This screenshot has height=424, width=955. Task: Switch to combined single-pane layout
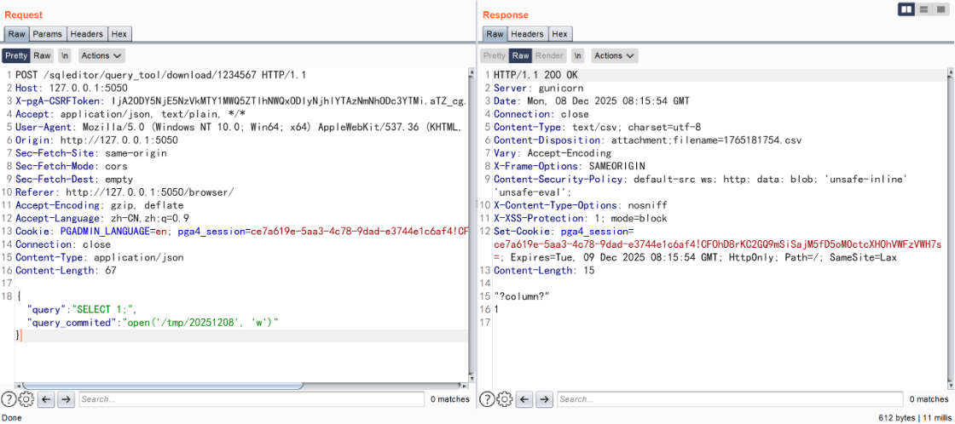941,9
